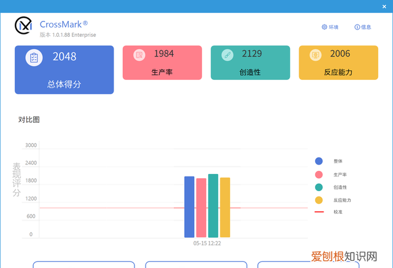Click the CrossMark title text
393x268 pixels.
click(x=64, y=25)
